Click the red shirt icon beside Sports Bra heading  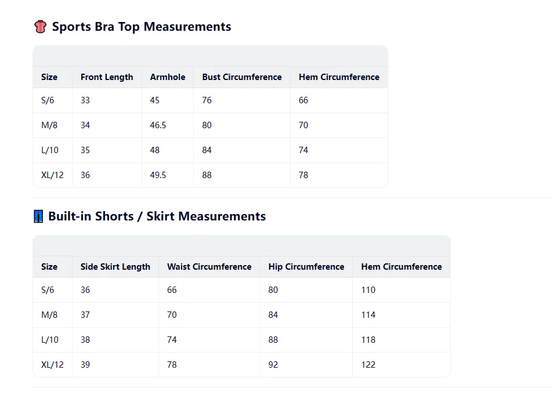(40, 27)
